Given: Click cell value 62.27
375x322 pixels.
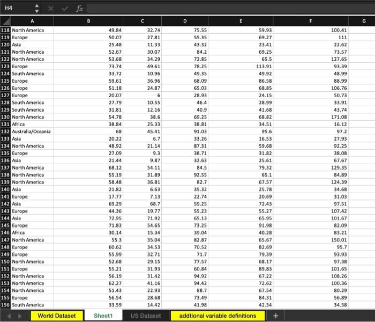Looking at the screenshot, I should 88,283.
